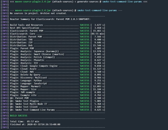Click the 'Plugin: JVM example' row
This screenshot has width=168, height=130.
[53, 92]
